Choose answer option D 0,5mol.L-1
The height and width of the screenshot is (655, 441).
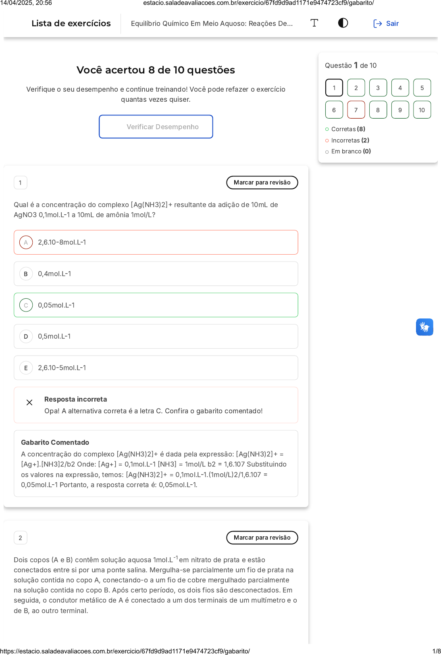pos(156,336)
